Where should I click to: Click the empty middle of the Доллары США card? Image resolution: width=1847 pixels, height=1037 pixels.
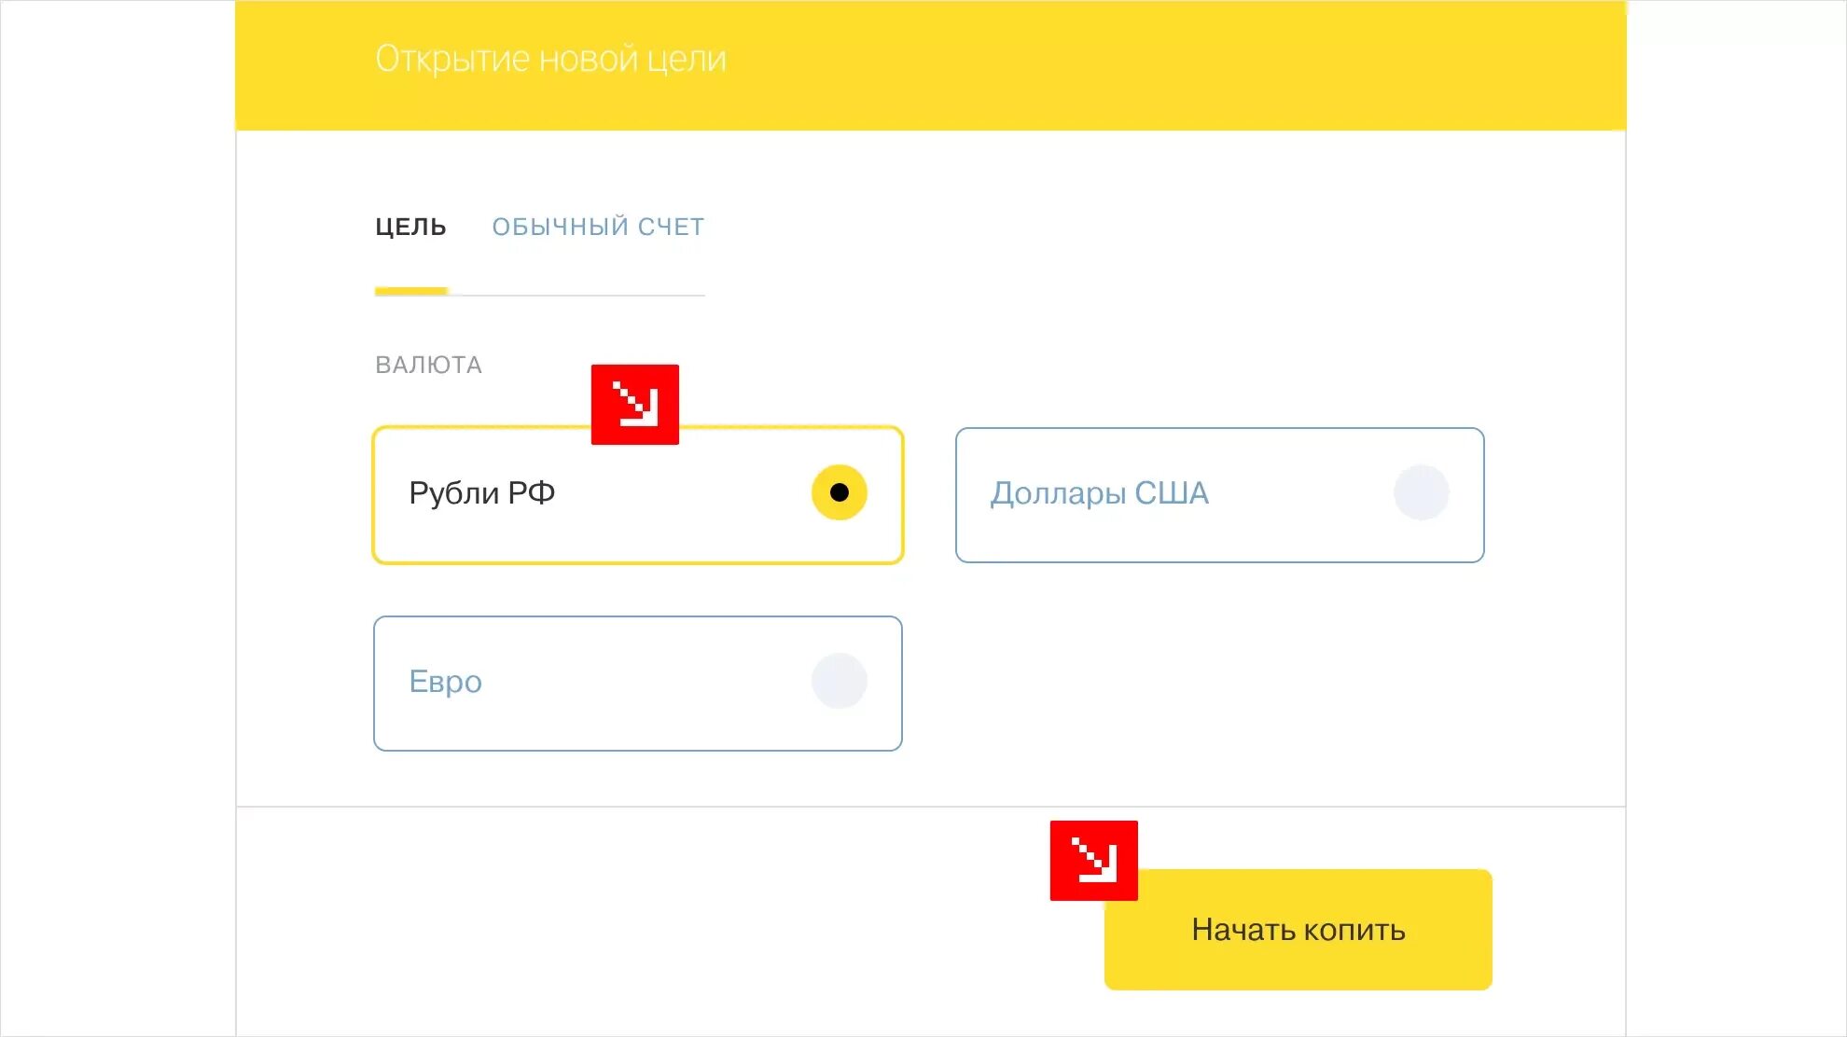tap(1297, 495)
